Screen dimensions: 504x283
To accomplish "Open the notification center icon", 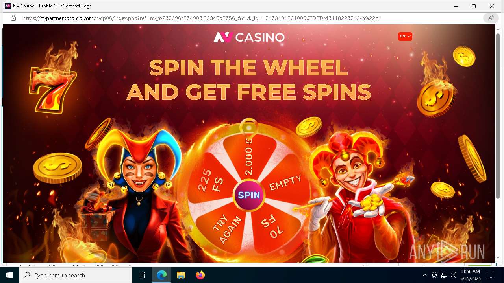I will point(491,275).
